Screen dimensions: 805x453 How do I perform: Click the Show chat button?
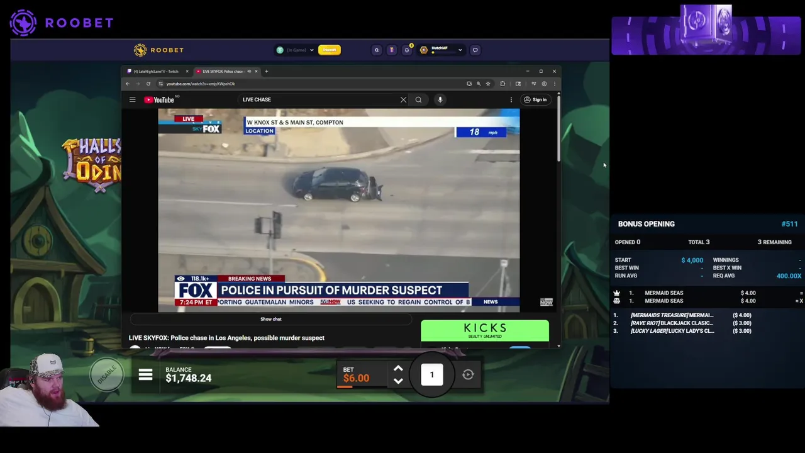click(271, 319)
